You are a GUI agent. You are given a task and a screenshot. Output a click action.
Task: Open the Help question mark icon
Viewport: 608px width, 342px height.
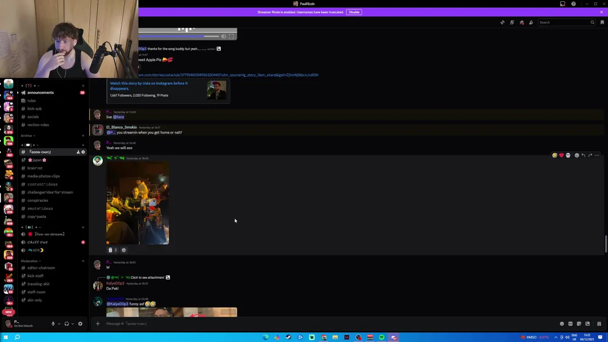(573, 4)
